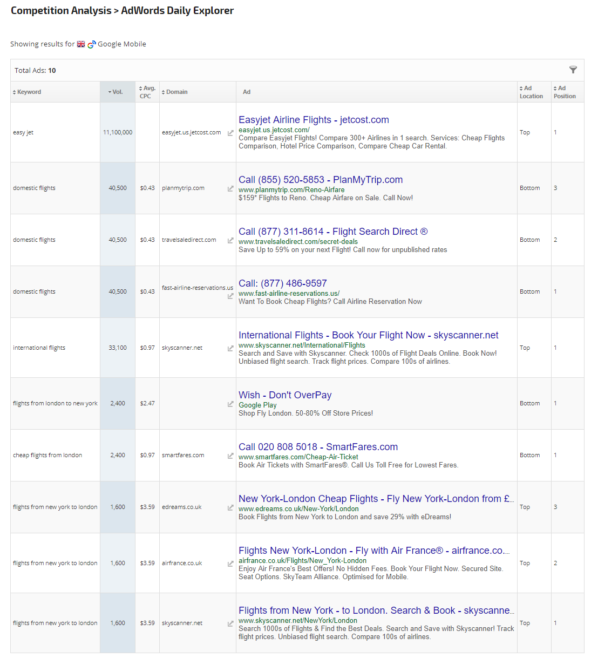Select 'flights from london to new york' keyword

pos(55,404)
